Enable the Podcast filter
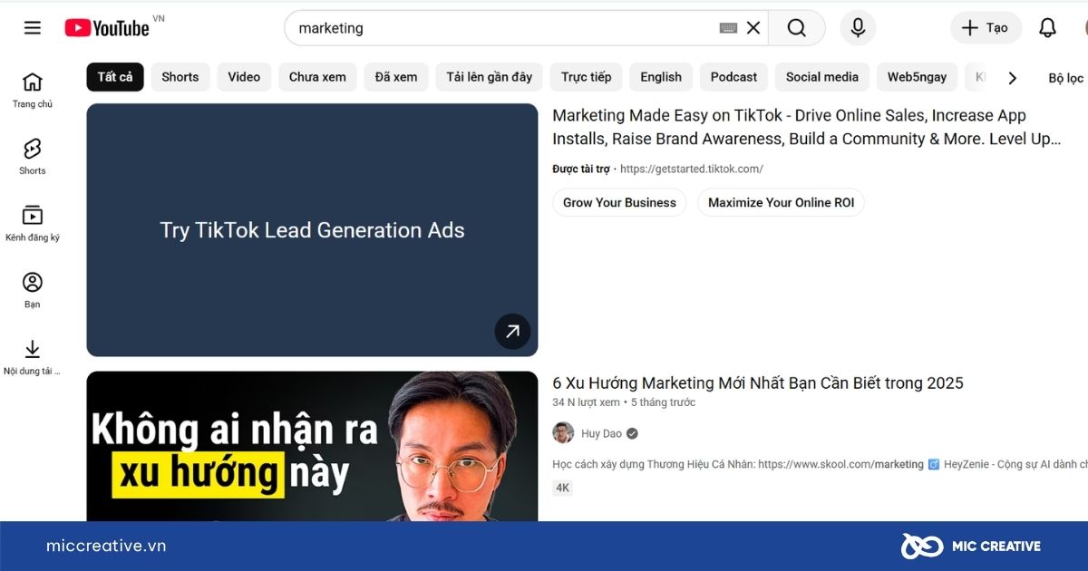Image resolution: width=1088 pixels, height=571 pixels. (733, 77)
